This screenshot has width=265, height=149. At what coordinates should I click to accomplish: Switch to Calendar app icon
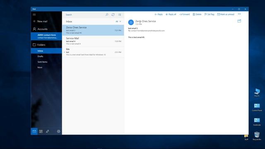pos(41,131)
